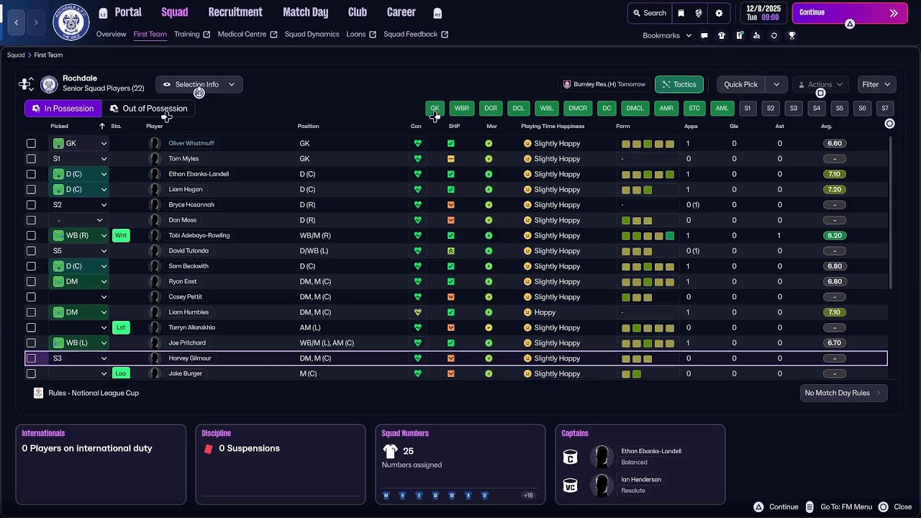This screenshot has width=921, height=518.
Task: Open the Recruitment menu
Action: tap(235, 12)
